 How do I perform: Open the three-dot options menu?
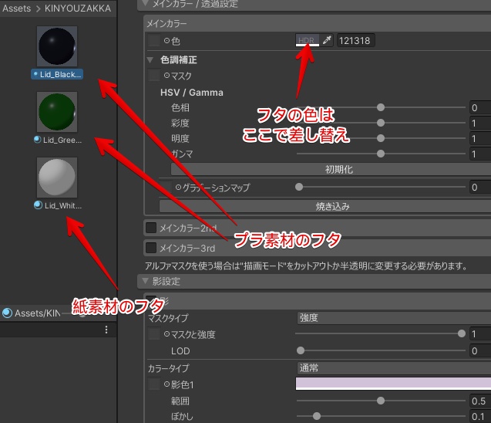click(x=106, y=330)
